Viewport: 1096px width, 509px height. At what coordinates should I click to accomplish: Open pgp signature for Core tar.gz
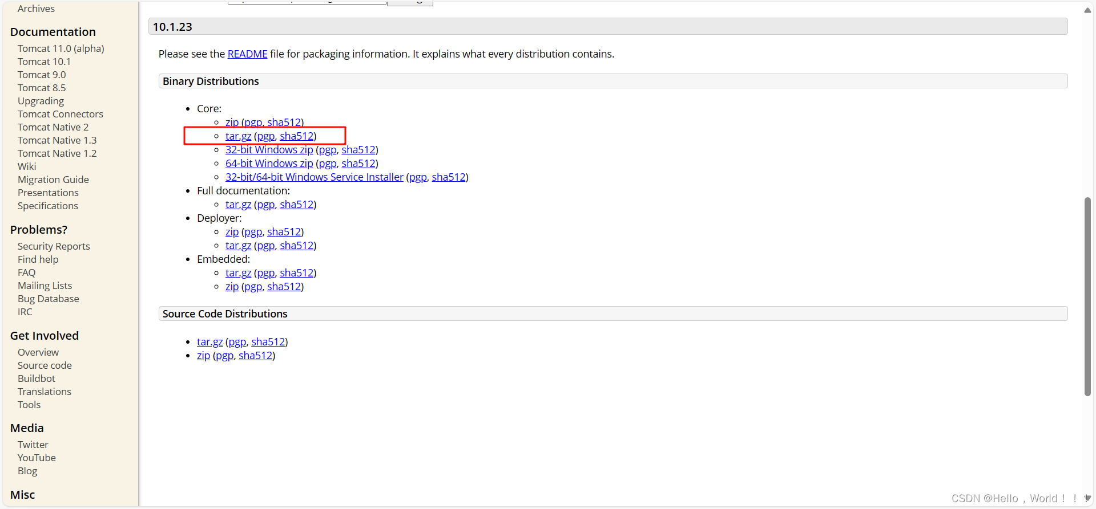click(265, 136)
